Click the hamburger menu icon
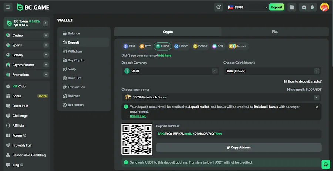The height and width of the screenshot is (171, 333). tap(8, 7)
